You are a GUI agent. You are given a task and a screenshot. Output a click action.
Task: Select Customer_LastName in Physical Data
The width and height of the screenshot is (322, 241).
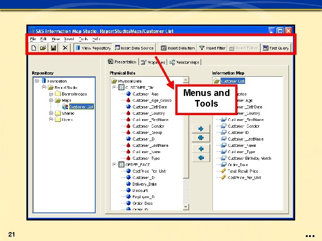point(150,145)
